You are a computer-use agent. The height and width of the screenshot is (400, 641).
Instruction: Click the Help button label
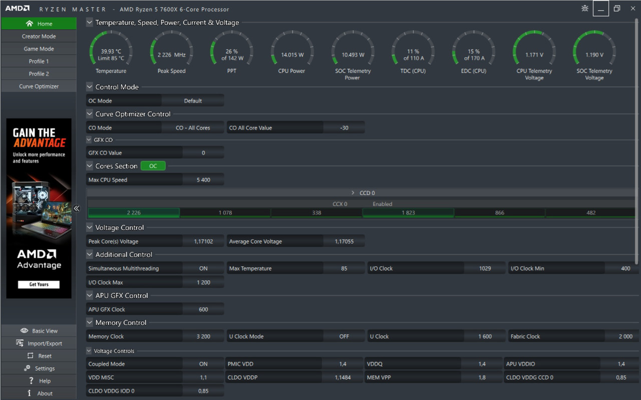point(45,381)
